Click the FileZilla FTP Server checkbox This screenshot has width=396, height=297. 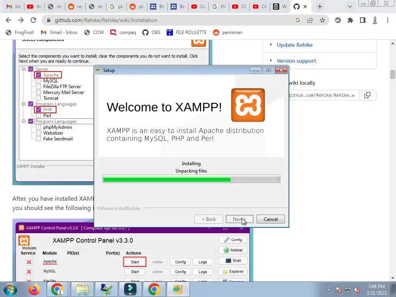(x=38, y=87)
